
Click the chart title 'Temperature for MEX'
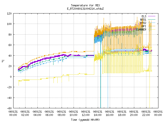[85, 5]
